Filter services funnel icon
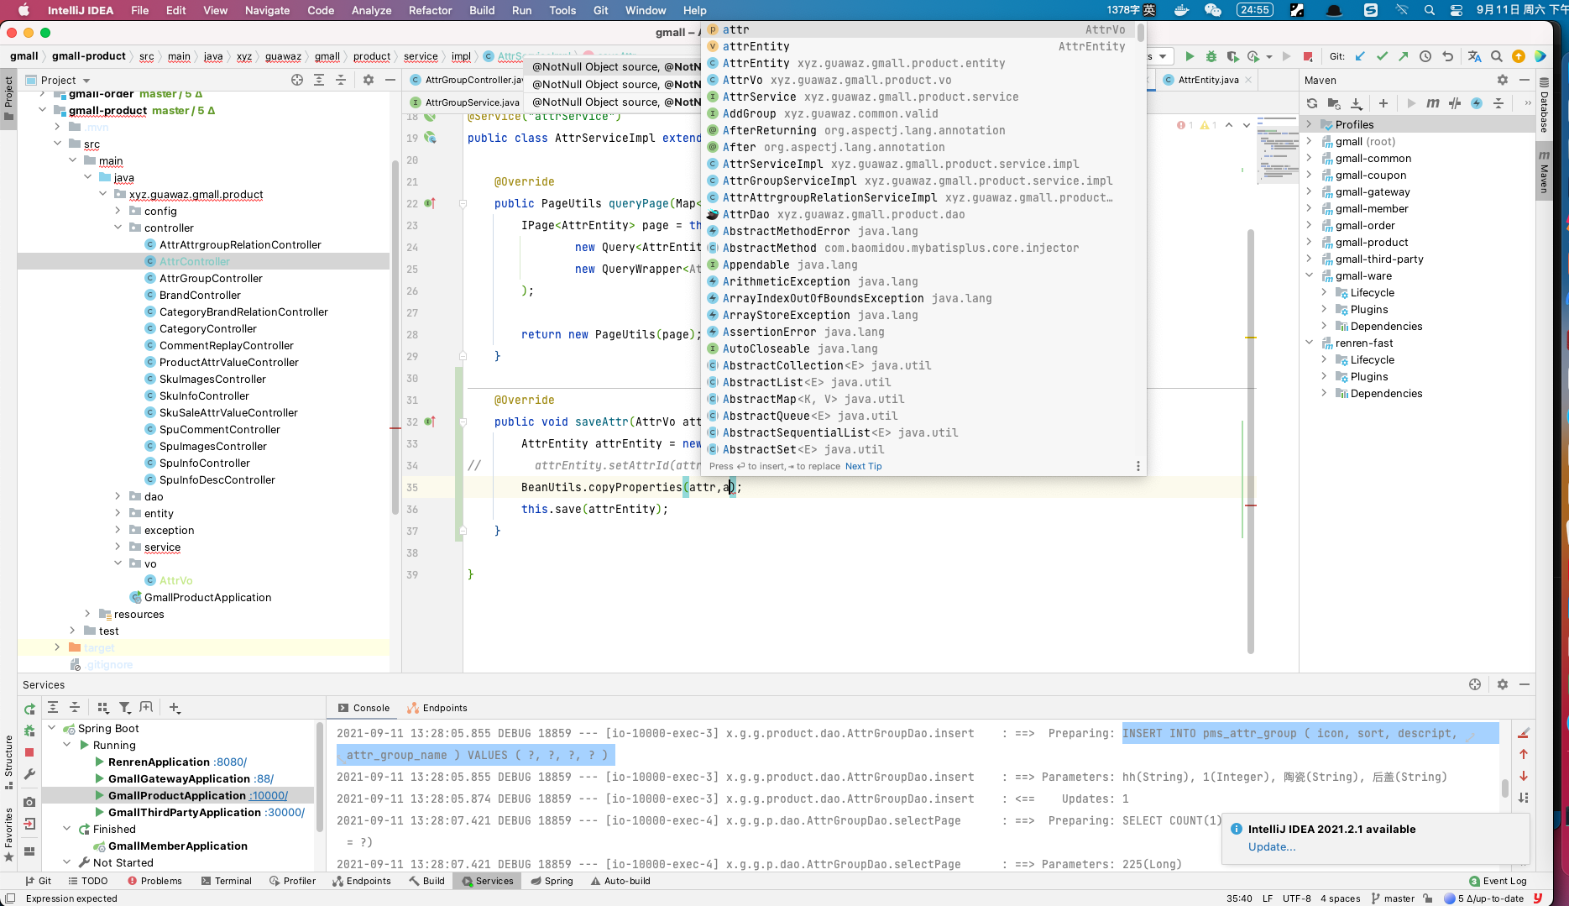The width and height of the screenshot is (1569, 906). (x=124, y=708)
